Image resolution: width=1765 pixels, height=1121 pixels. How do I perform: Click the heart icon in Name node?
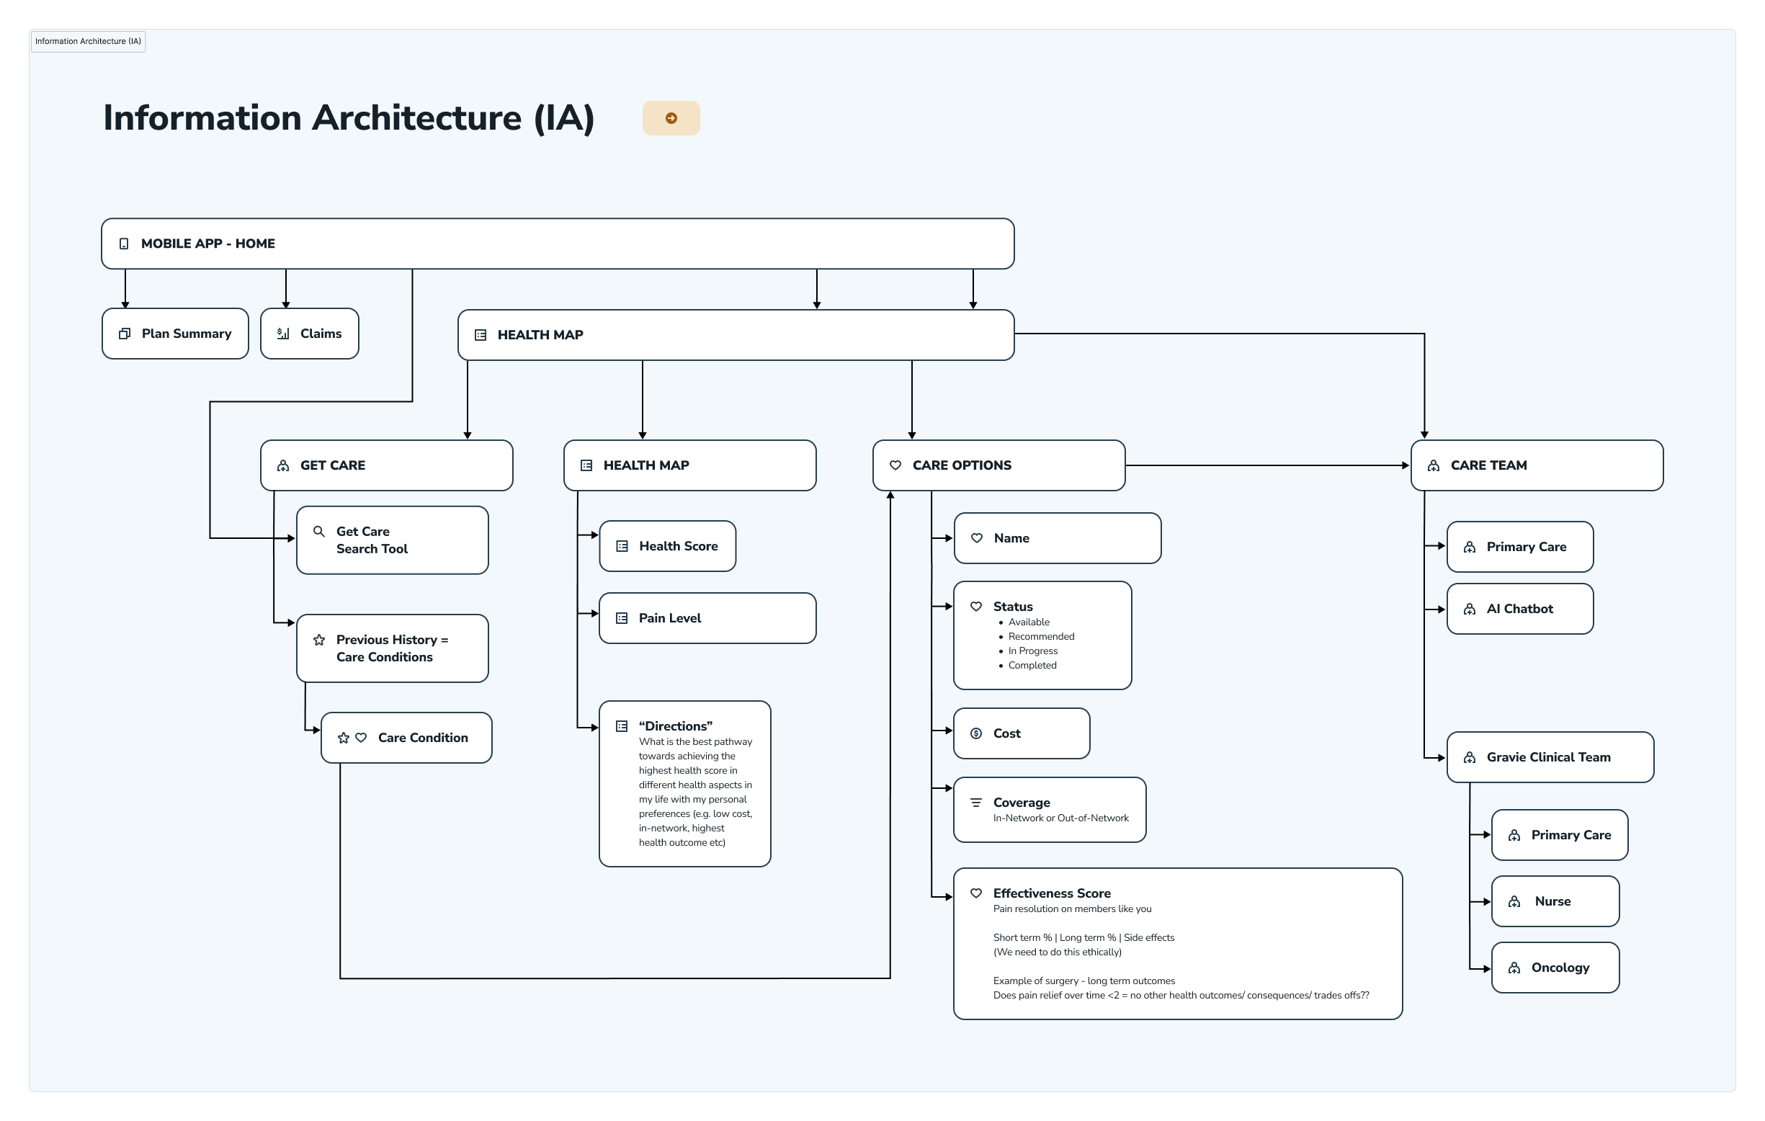pos(977,538)
